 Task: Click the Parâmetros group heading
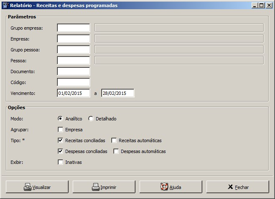coord(22,17)
